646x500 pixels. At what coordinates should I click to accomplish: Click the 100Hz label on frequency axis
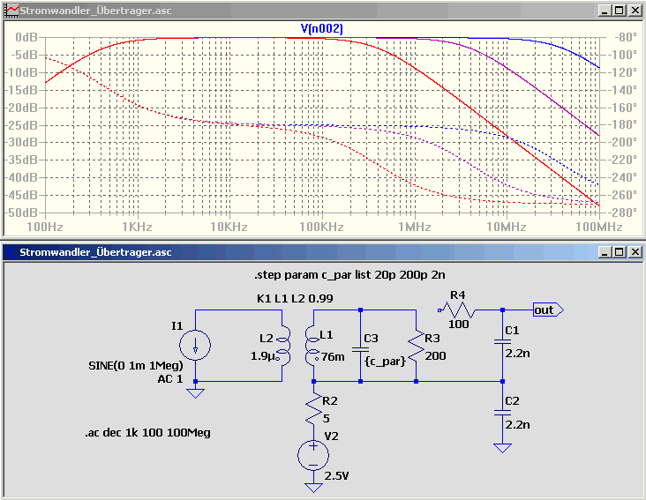point(45,227)
